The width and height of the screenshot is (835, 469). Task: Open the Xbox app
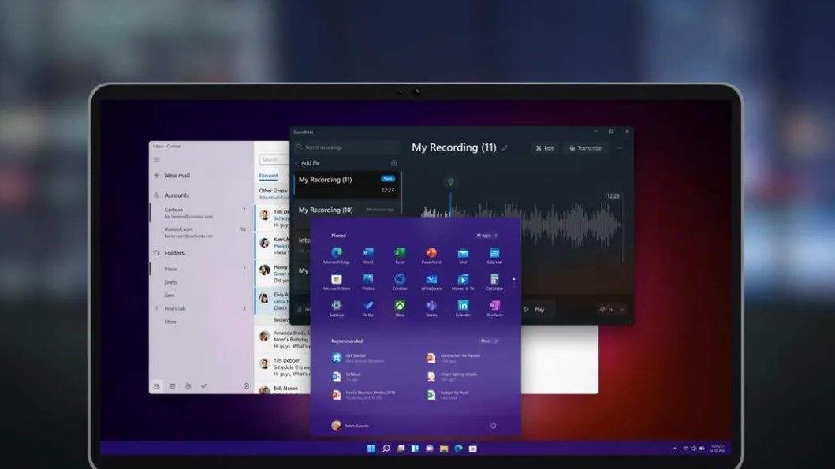(x=401, y=306)
